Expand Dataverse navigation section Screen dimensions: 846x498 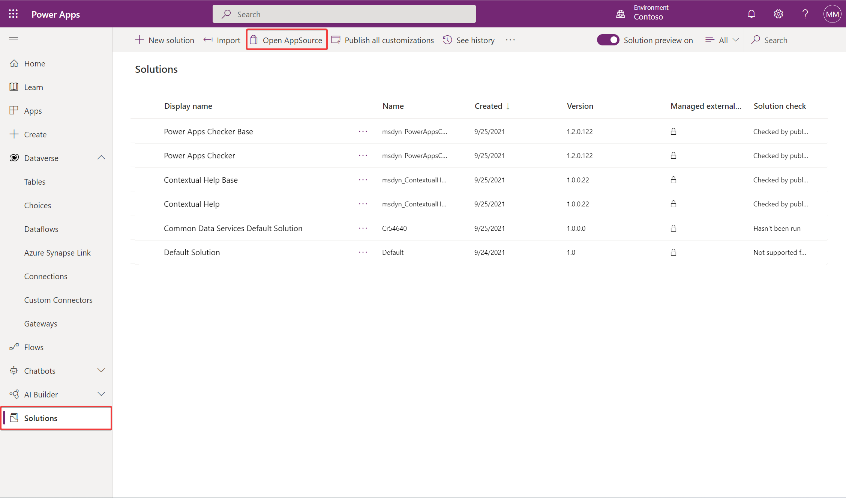pos(101,158)
